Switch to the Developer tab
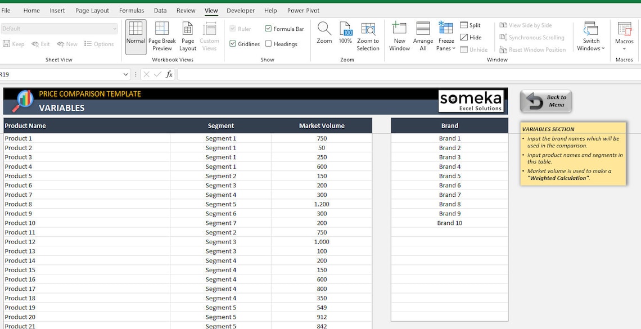Viewport: 641px width, 329px height. click(x=241, y=10)
